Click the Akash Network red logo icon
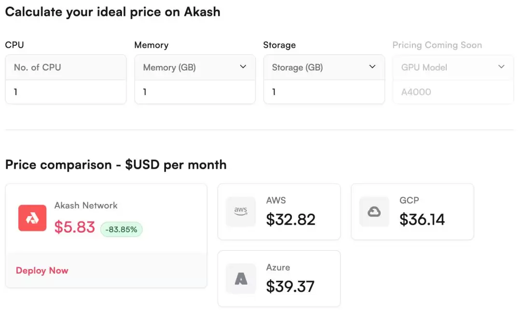521x314 pixels. click(x=32, y=218)
